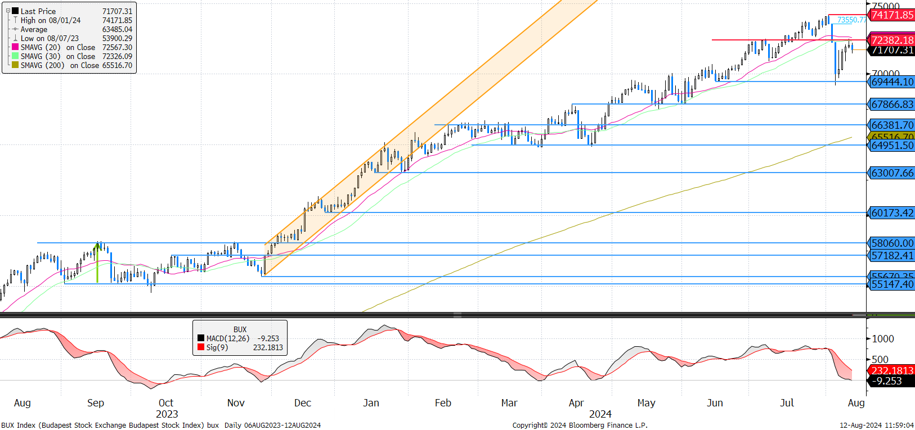Image resolution: width=915 pixels, height=430 pixels.
Task: Click the blue 60173.42 level tag
Action: click(x=892, y=213)
